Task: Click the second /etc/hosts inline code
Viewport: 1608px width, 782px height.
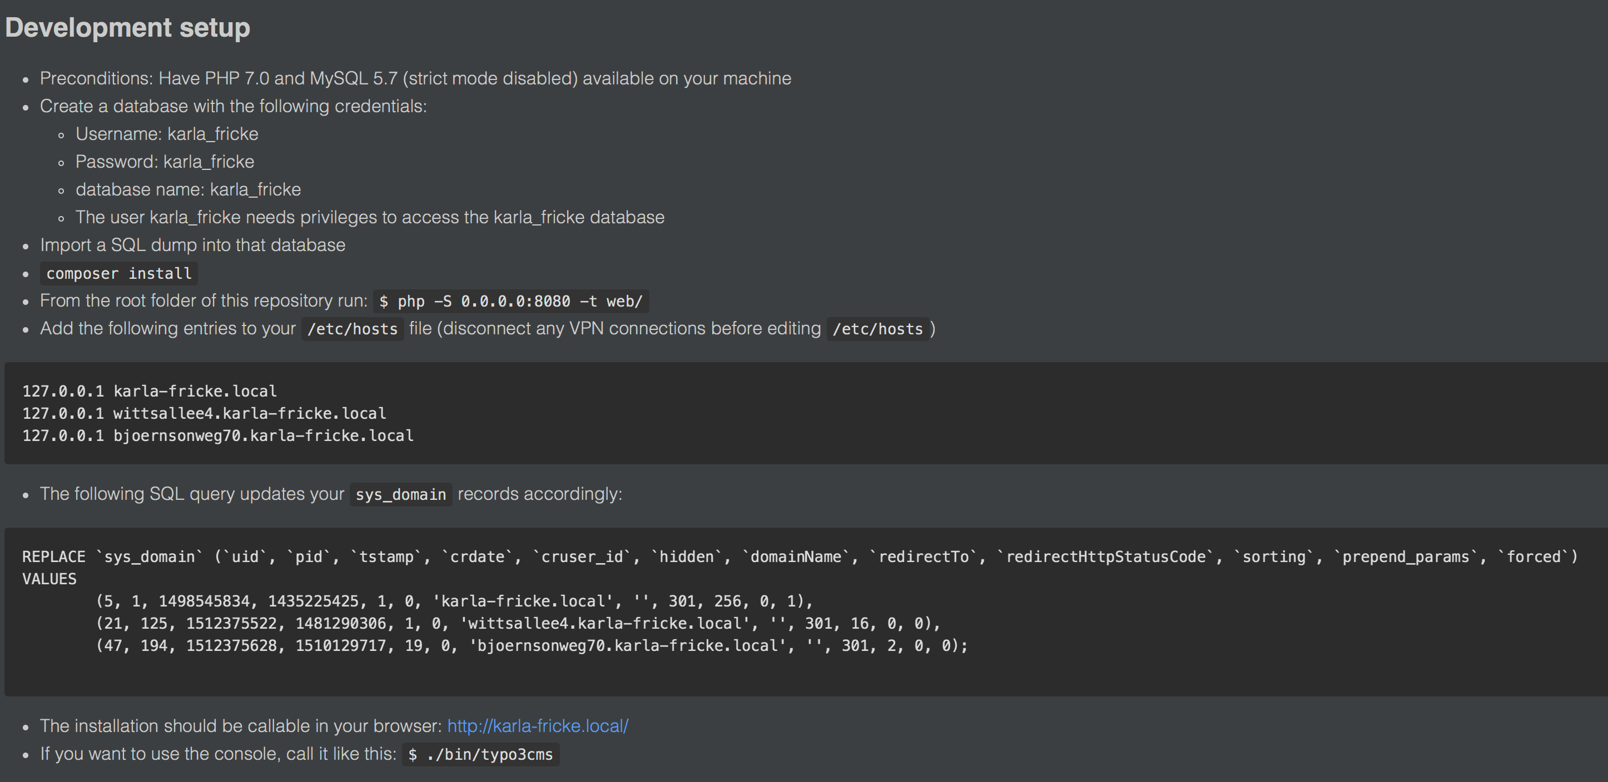Action: tap(877, 329)
